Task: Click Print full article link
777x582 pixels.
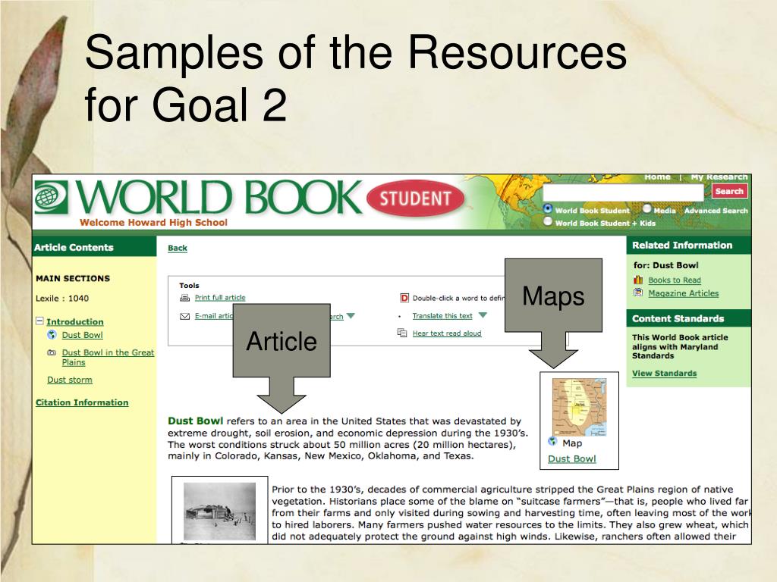Action: click(x=220, y=297)
